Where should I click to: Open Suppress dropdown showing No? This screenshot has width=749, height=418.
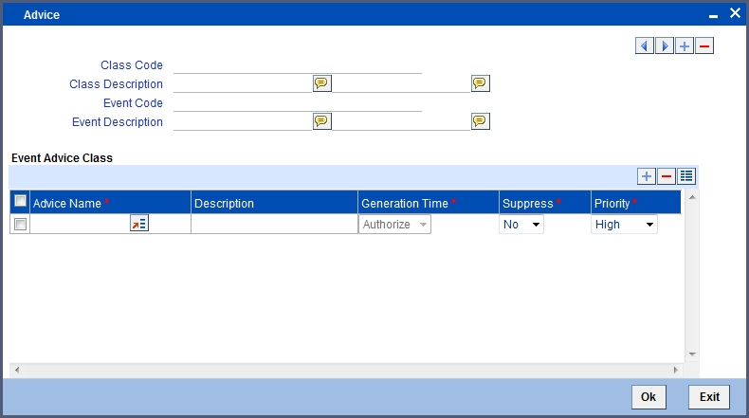pos(521,224)
